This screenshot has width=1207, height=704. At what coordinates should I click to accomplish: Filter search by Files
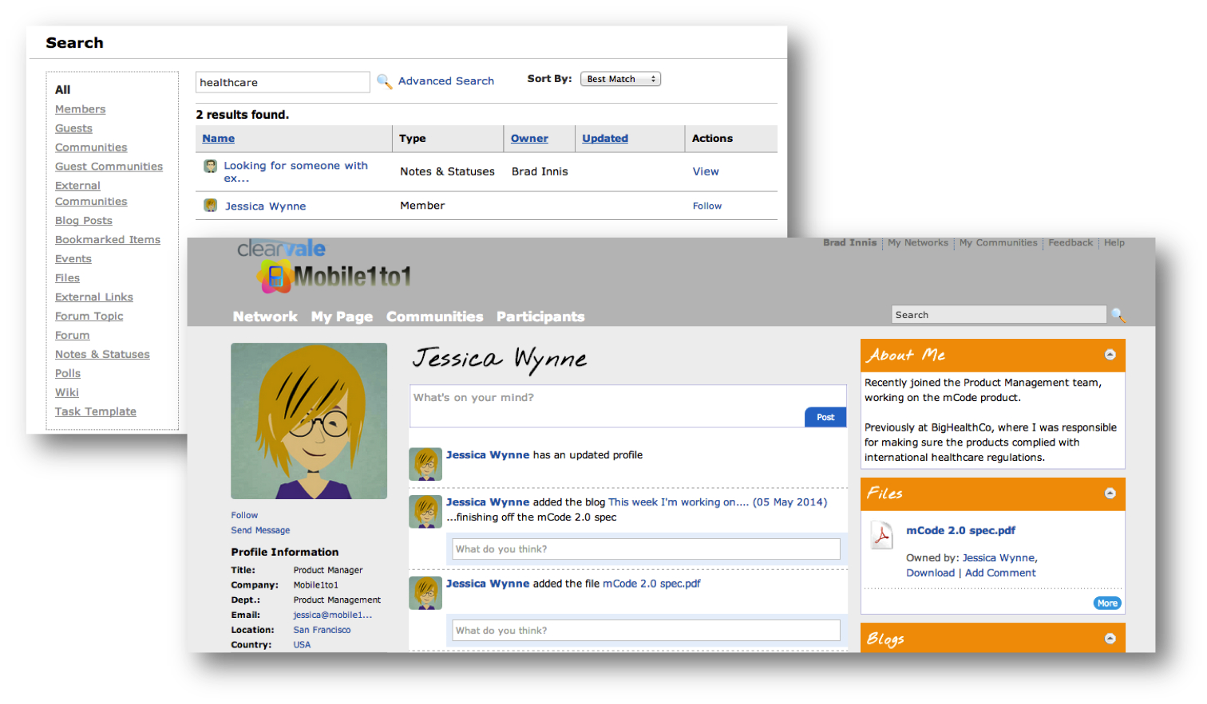(67, 278)
